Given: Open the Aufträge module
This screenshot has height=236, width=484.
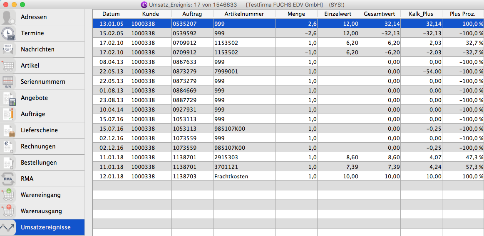Looking at the screenshot, I should click(33, 114).
